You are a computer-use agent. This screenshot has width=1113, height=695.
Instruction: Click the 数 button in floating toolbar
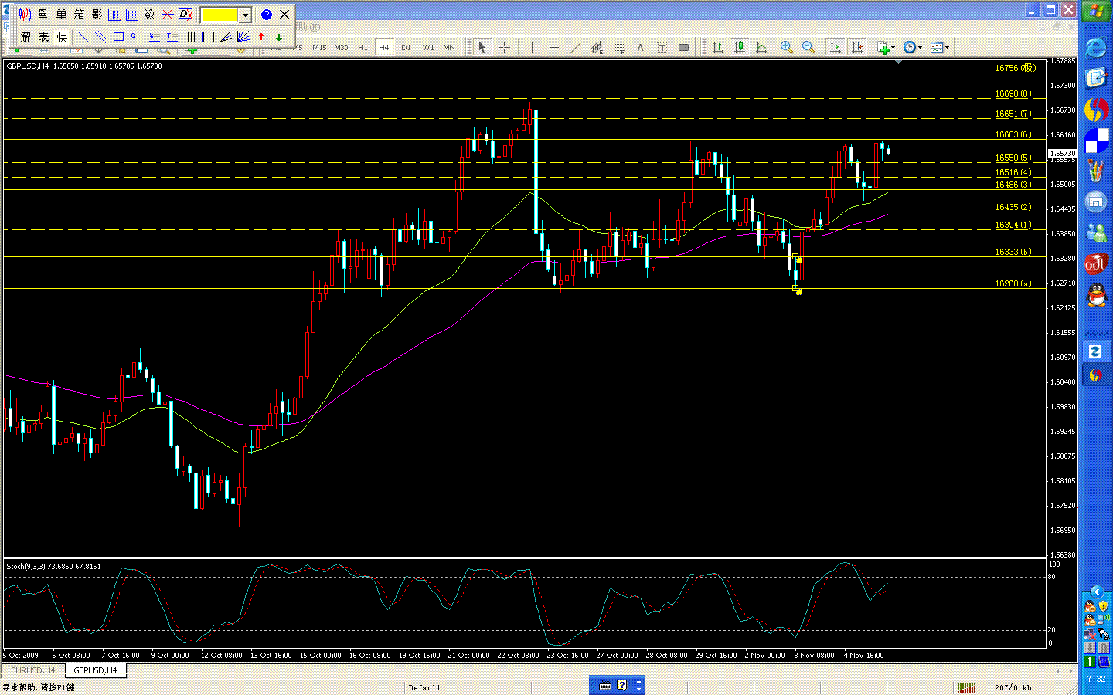tap(150, 15)
